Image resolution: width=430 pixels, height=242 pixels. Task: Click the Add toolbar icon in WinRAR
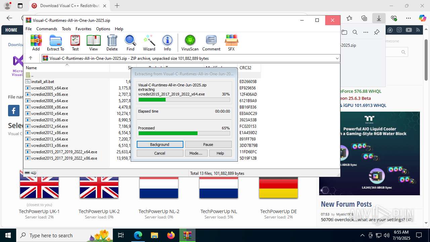(x=36, y=43)
